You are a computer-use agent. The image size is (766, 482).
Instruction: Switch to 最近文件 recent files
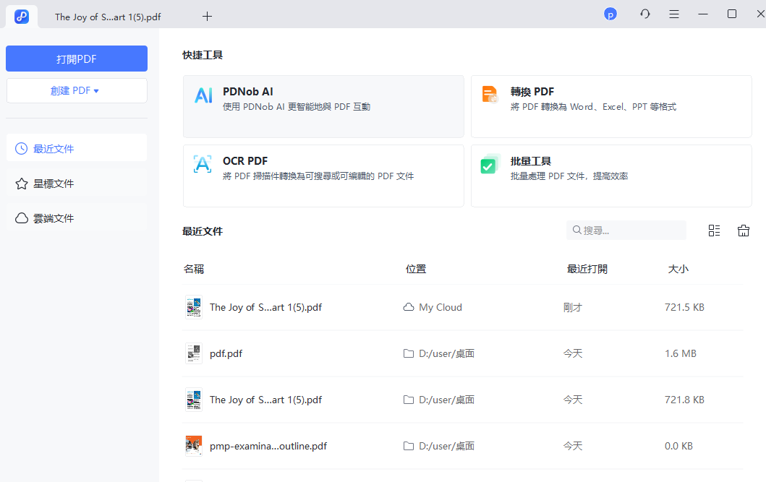pos(76,147)
